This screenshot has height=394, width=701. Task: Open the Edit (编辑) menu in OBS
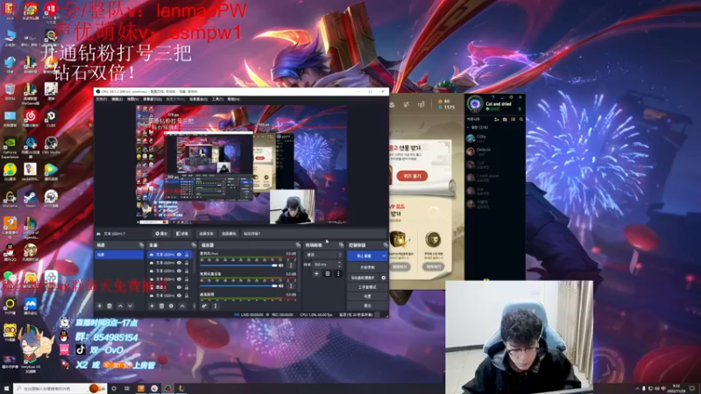117,99
